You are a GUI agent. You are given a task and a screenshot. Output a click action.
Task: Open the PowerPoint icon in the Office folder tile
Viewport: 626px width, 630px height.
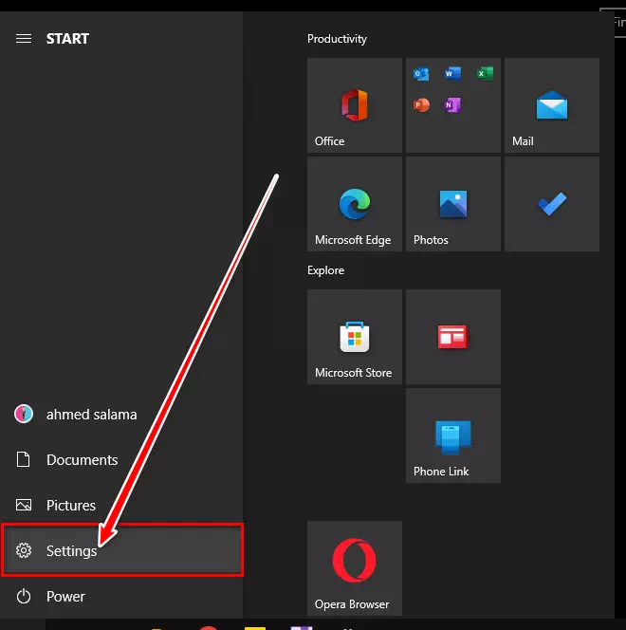click(421, 105)
